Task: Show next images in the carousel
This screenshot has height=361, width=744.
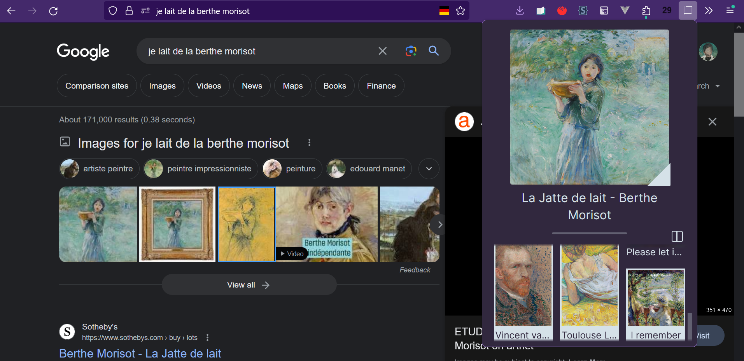Action: (439, 225)
